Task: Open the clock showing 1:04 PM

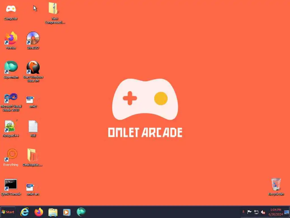Action: pyautogui.click(x=276, y=212)
